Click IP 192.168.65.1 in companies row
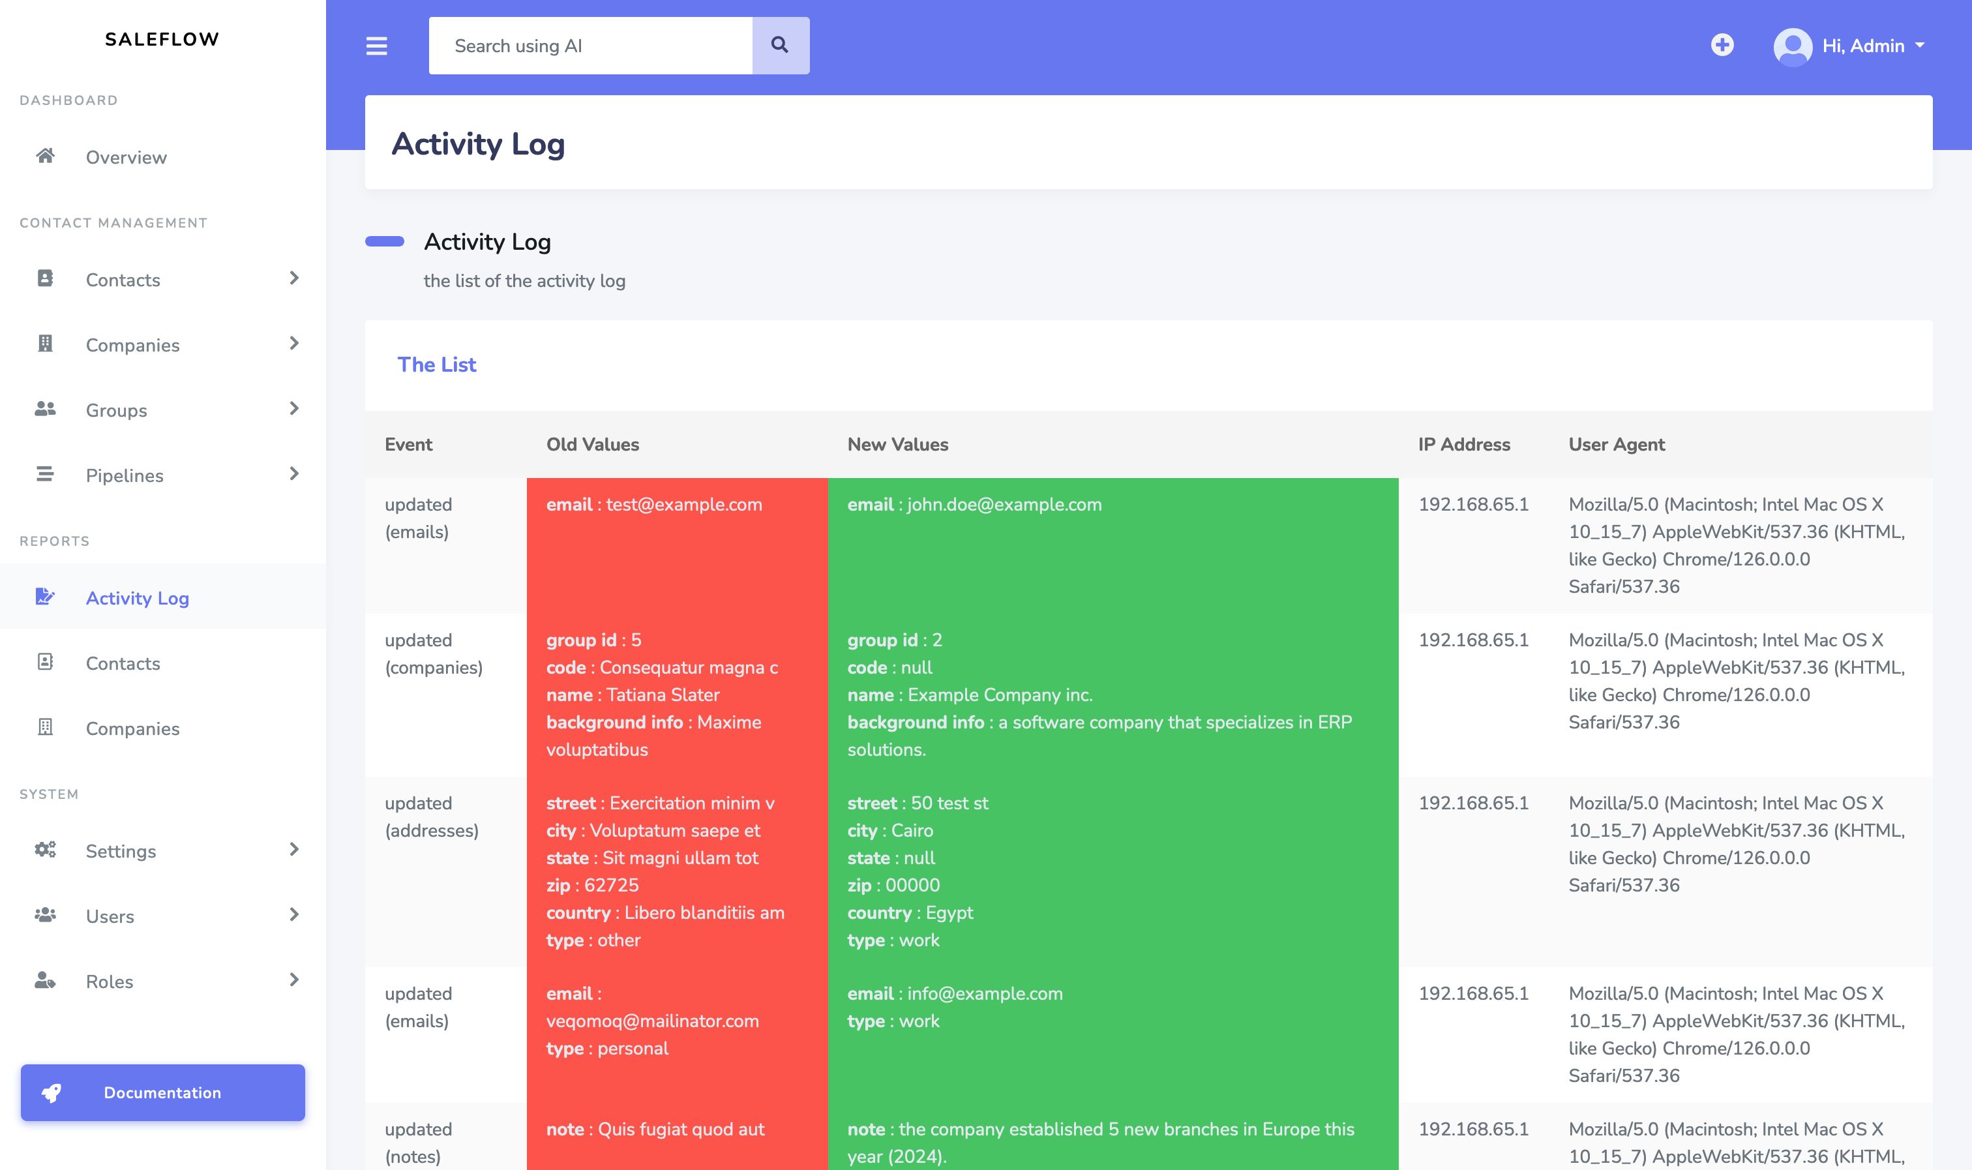The image size is (1972, 1170). coord(1473,640)
